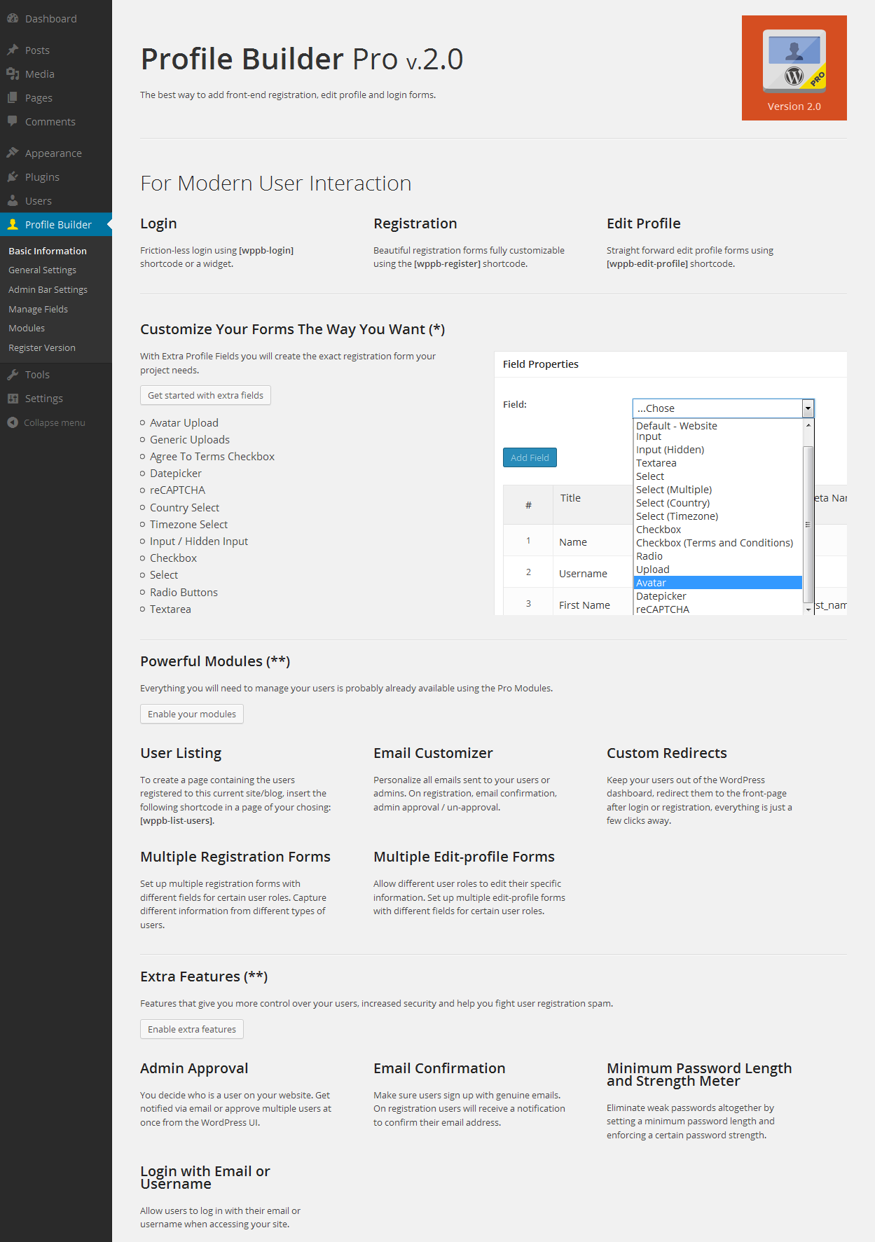Choose Select (Multiple) in field list

[717, 490]
